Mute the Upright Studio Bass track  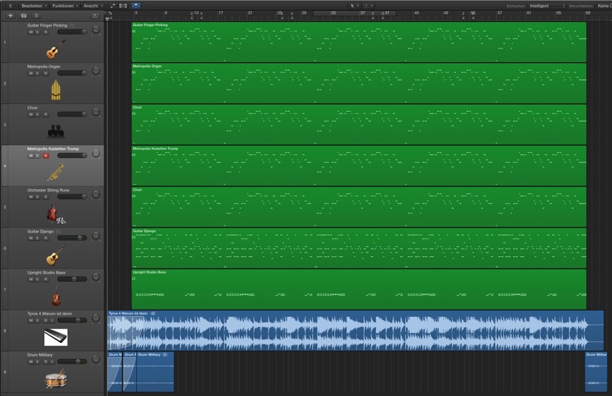pyautogui.click(x=31, y=280)
